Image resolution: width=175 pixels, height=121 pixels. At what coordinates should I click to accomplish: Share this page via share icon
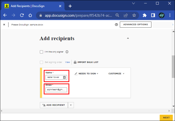tap(126, 15)
